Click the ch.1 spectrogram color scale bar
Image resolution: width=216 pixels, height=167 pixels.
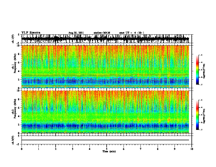tap(197, 70)
